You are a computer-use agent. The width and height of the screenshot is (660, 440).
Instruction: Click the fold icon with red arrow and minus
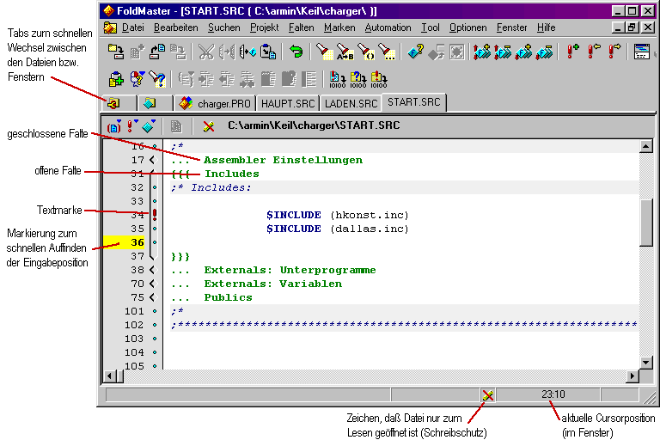pyautogui.click(x=503, y=52)
